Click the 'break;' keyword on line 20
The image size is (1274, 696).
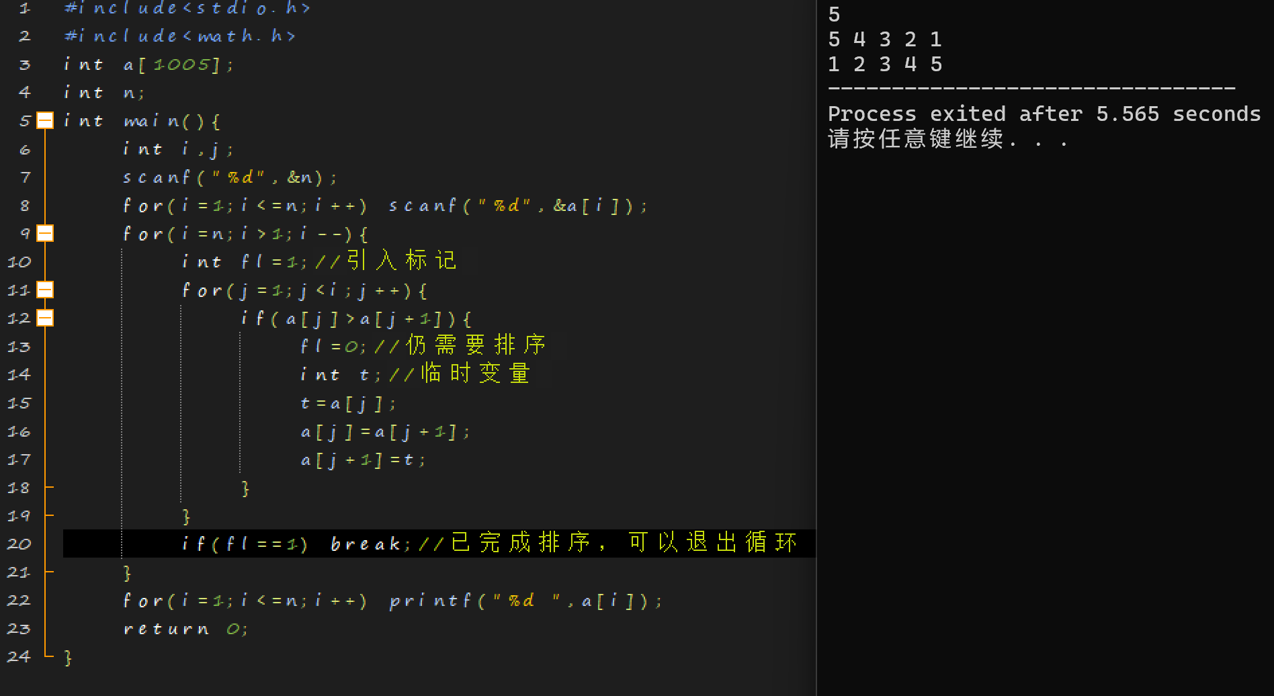pyautogui.click(x=370, y=543)
